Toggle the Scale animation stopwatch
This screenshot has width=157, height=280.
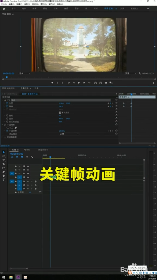[x=7, y=106]
